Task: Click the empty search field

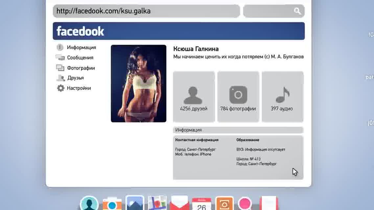Action: coord(273,11)
